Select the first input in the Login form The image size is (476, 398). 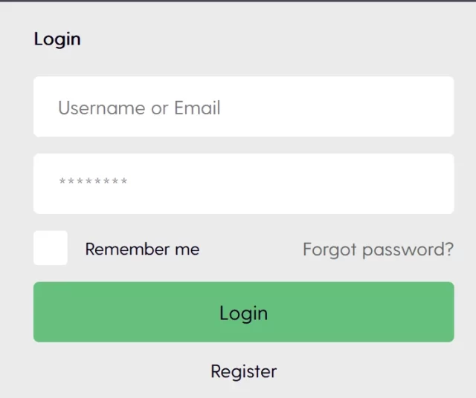[243, 107]
